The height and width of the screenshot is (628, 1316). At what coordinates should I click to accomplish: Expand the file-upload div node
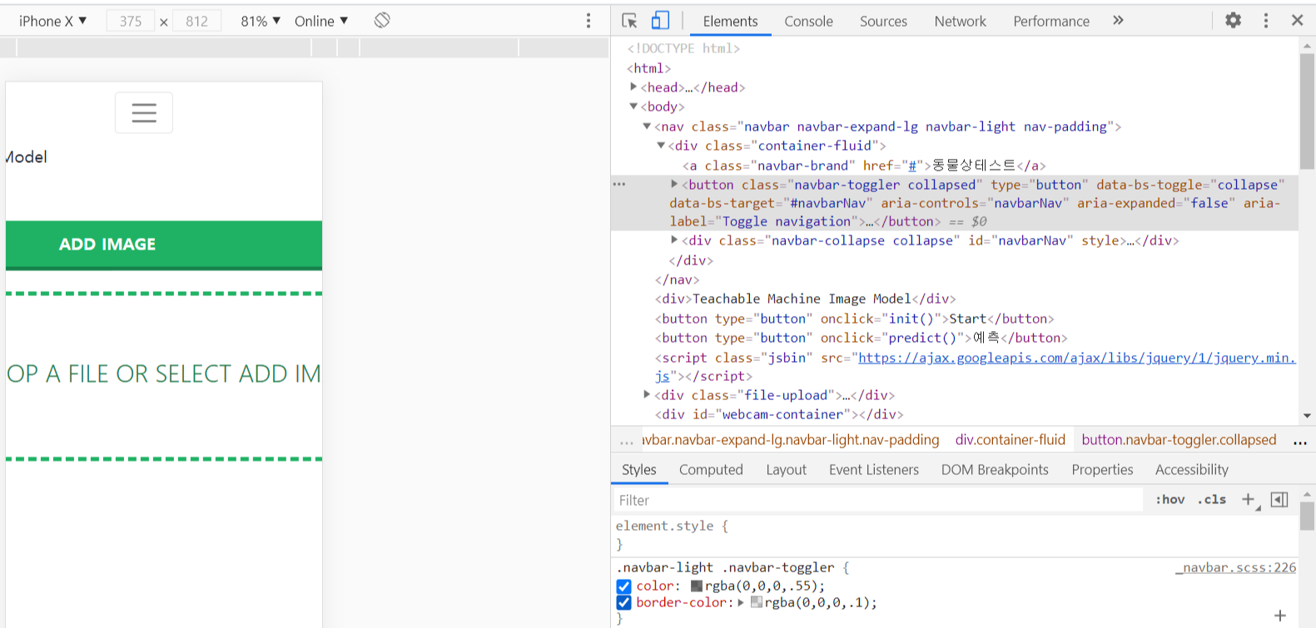point(647,394)
